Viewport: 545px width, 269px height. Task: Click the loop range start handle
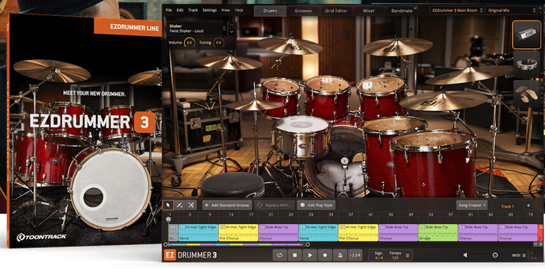[165, 244]
